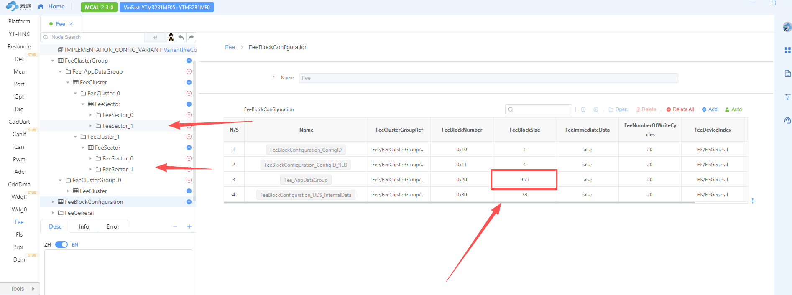Click the Add button above the table
This screenshot has height=295, width=792.
(x=710, y=109)
